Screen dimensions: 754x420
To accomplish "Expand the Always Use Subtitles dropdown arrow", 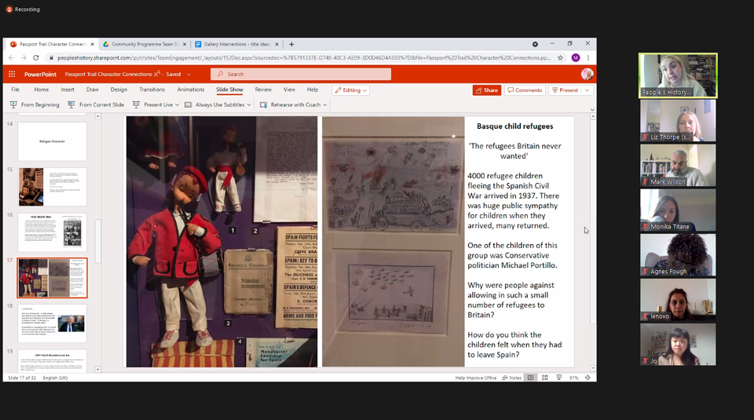I will (249, 104).
